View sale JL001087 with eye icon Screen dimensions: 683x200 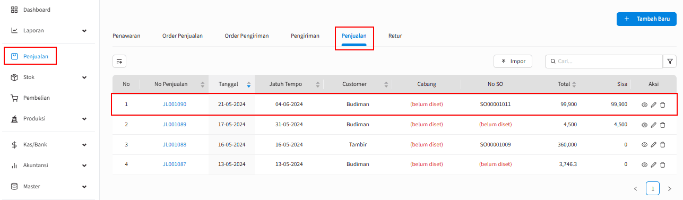tap(644, 165)
